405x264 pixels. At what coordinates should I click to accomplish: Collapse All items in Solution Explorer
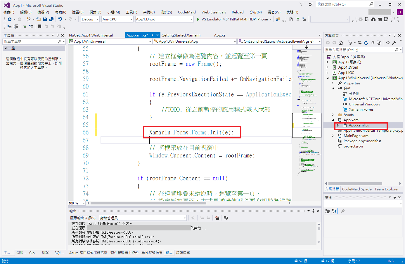pyautogui.click(x=373, y=43)
